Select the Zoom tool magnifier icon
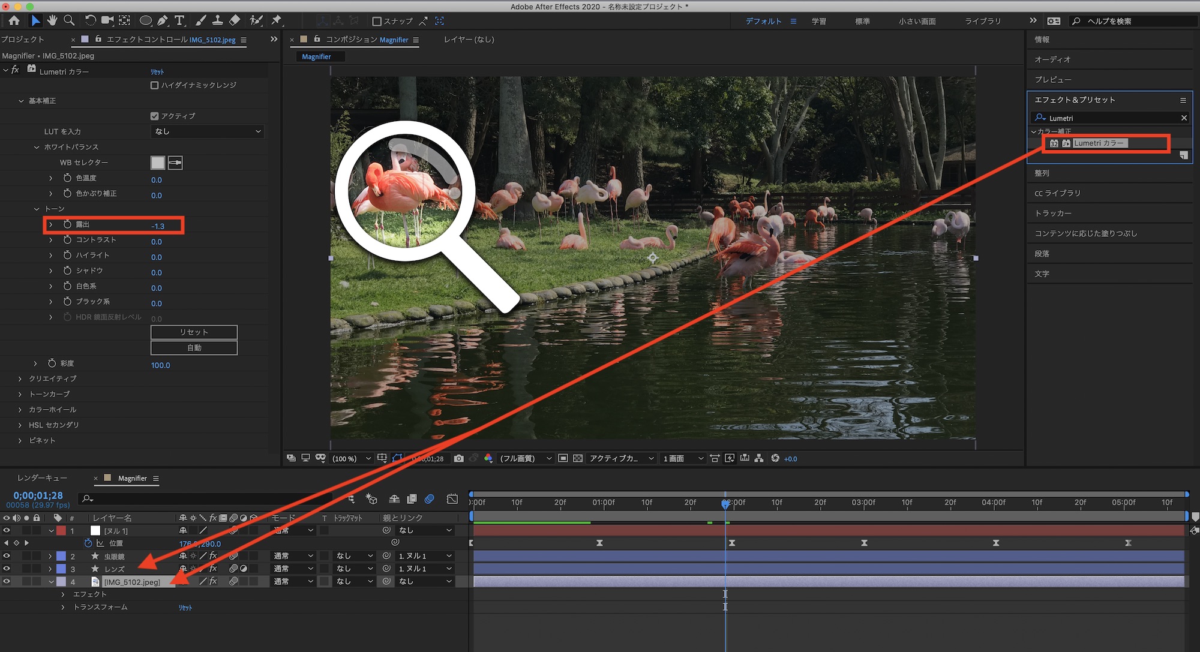This screenshot has height=652, width=1200. [69, 20]
